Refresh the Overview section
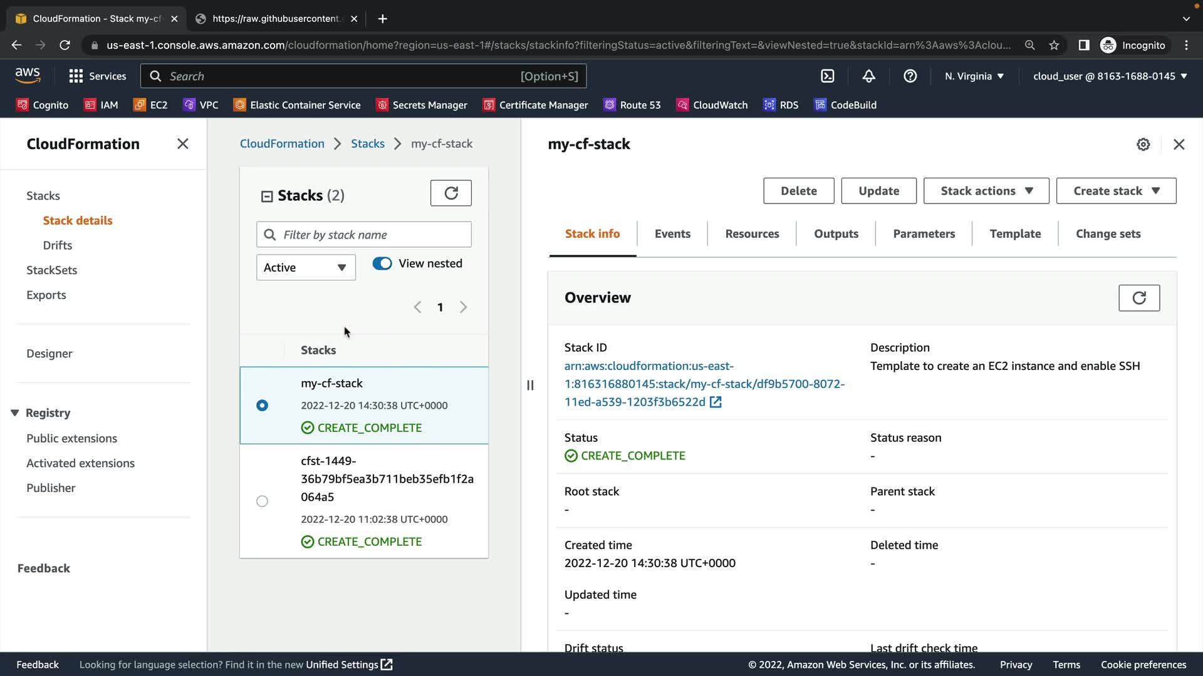Screen dimensions: 1203x676 [x=1138, y=298]
